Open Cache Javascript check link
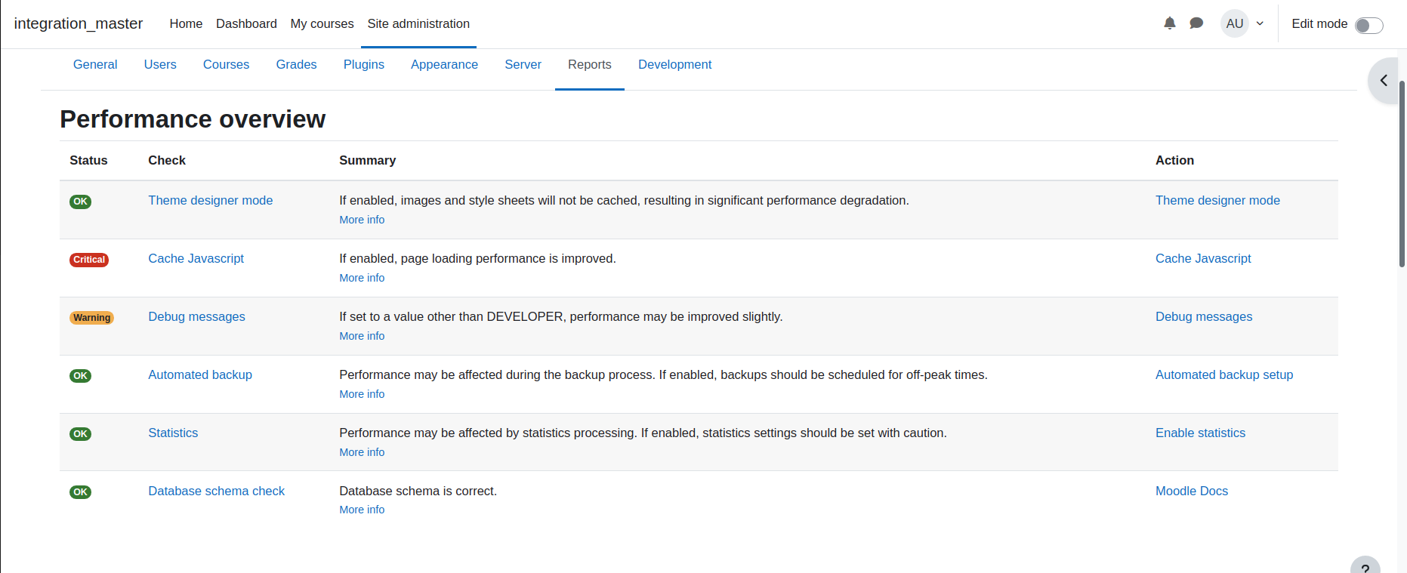This screenshot has width=1407, height=573. coord(196,259)
